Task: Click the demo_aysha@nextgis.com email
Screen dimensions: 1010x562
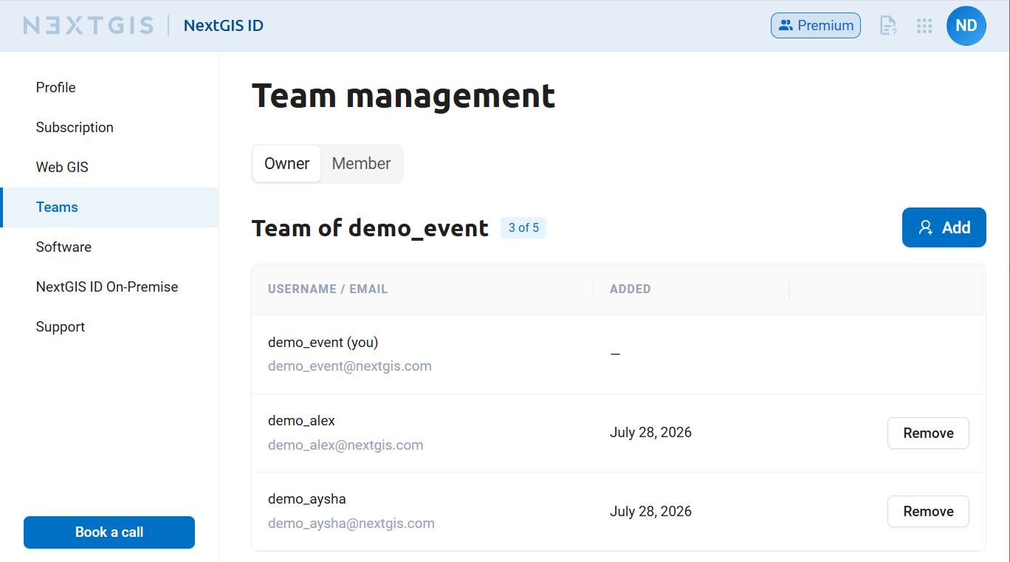Action: coord(351,523)
